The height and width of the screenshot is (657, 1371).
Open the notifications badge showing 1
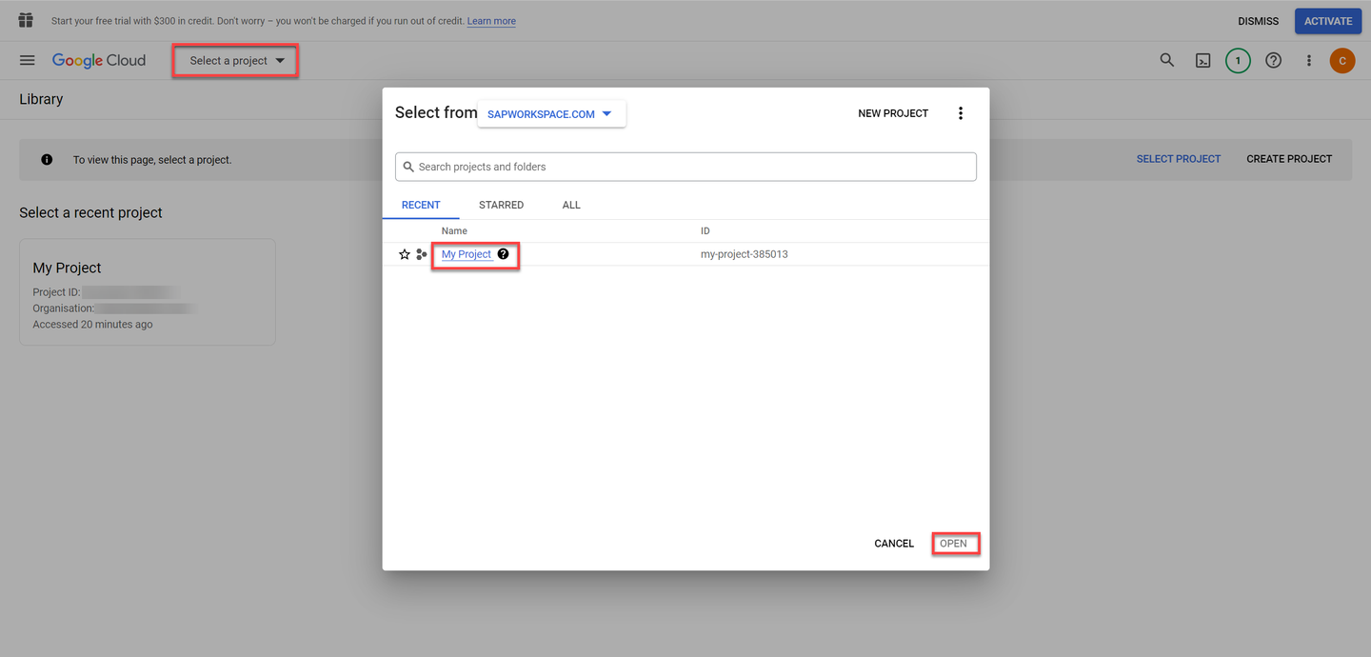coord(1238,60)
